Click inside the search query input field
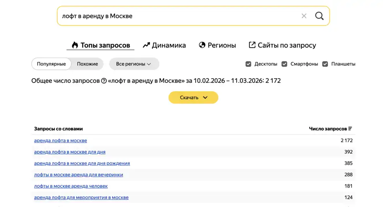The height and width of the screenshot is (207, 383). [x=176, y=16]
